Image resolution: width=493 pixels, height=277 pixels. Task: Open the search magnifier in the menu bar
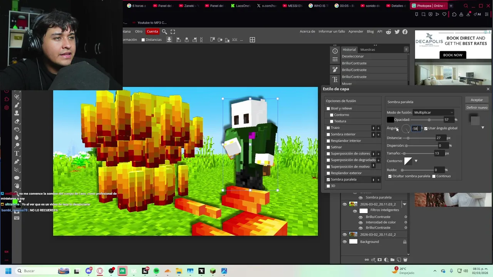(164, 32)
